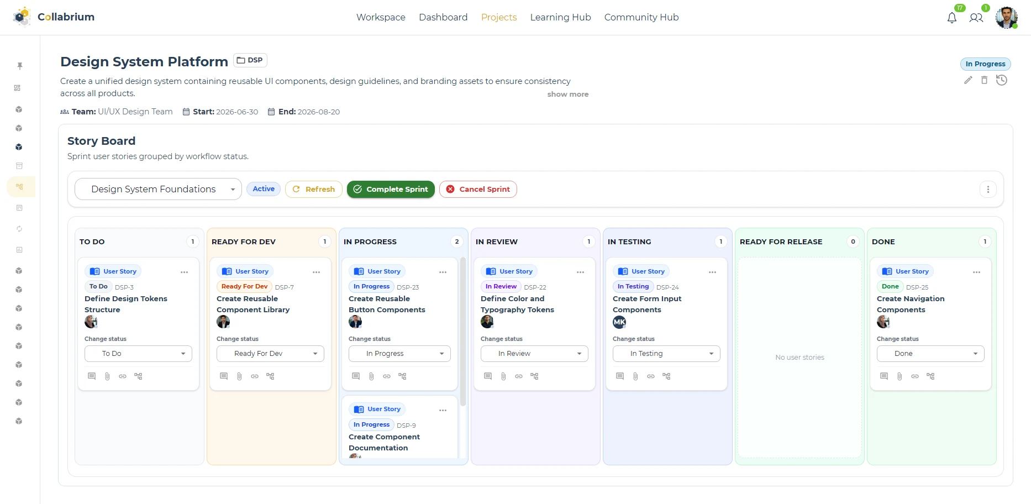Image resolution: width=1031 pixels, height=504 pixels.
Task: Open Done status dropdown on DSP-25
Action: 930,354
